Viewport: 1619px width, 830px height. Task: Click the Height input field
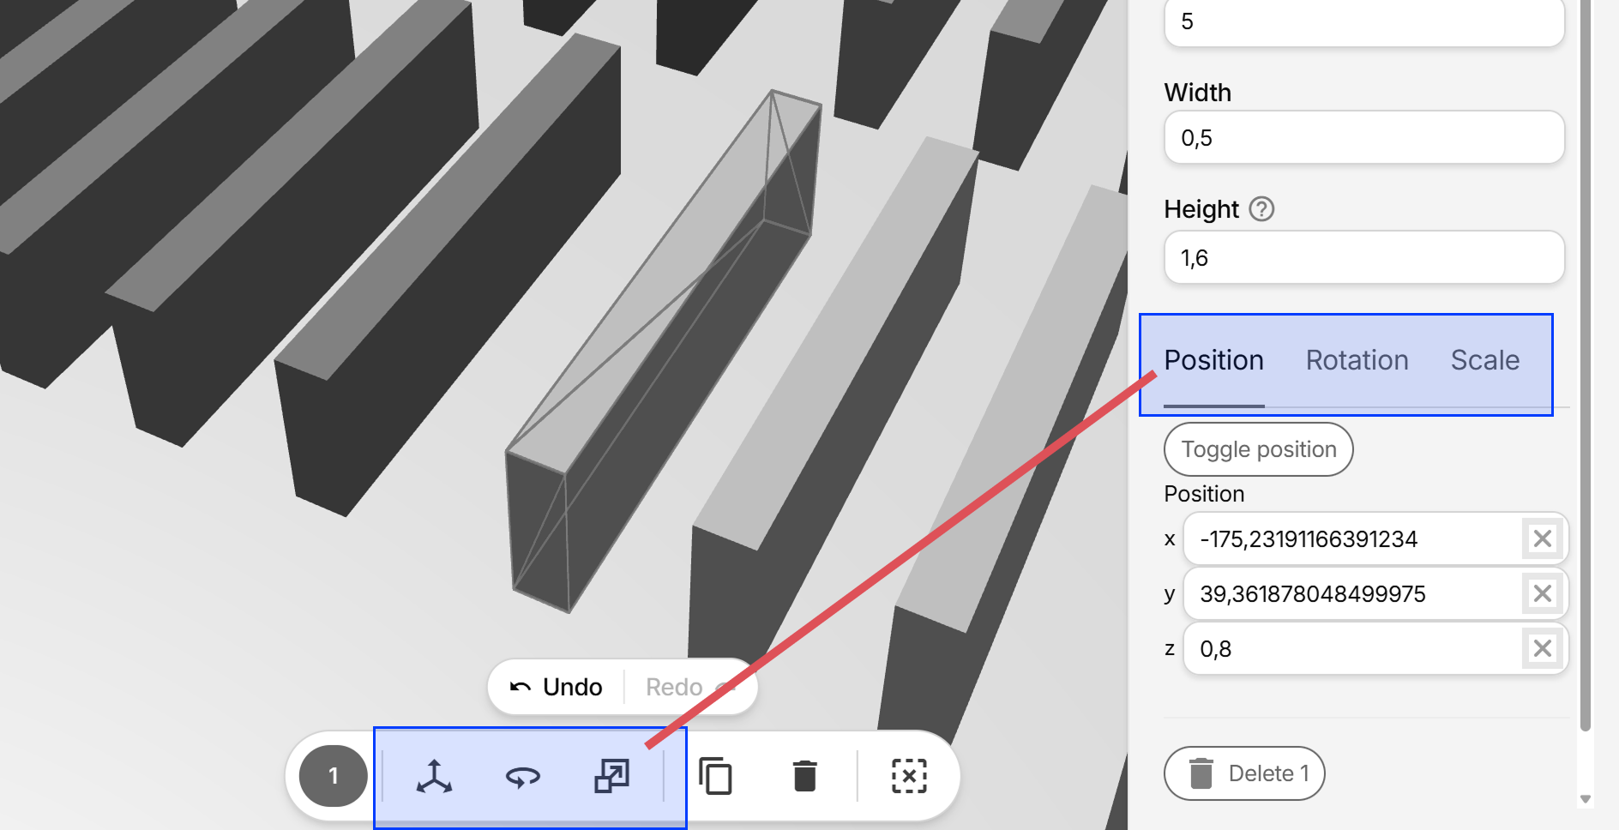click(1363, 258)
